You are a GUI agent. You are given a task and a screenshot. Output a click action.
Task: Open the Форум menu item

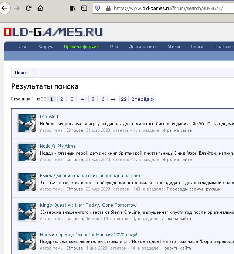point(46,47)
